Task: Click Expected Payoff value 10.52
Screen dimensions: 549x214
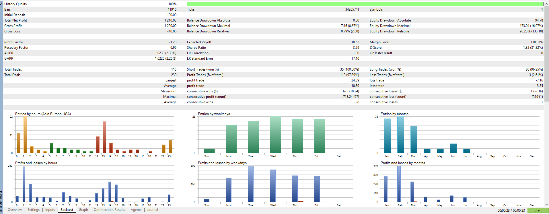Action: point(355,42)
